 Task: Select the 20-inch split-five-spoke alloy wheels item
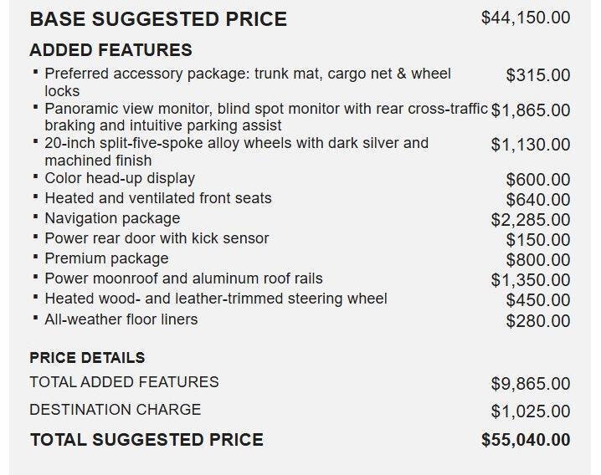pyautogui.click(x=237, y=151)
